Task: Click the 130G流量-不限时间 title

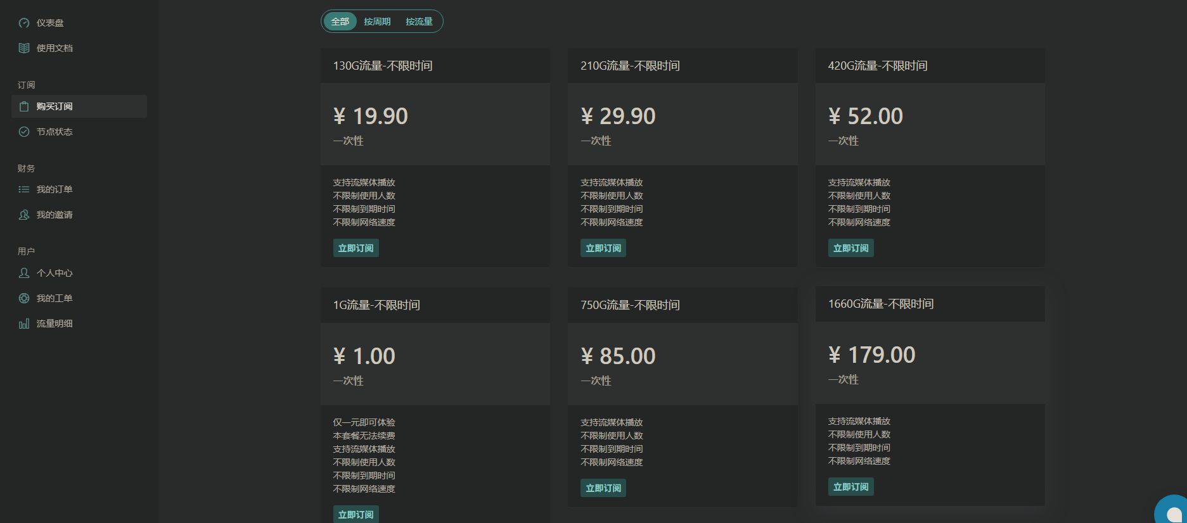Action: [x=383, y=66]
